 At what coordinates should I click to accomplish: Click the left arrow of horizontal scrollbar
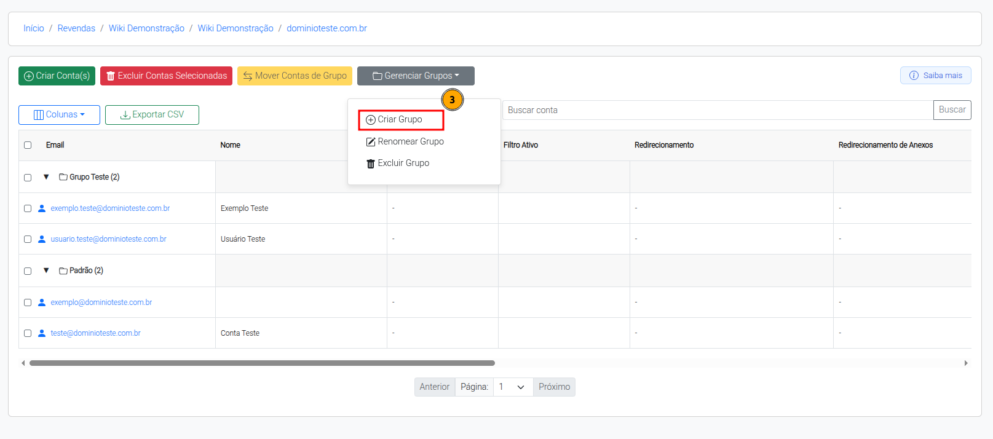pos(23,363)
